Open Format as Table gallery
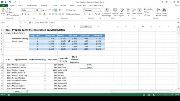 [115, 12]
